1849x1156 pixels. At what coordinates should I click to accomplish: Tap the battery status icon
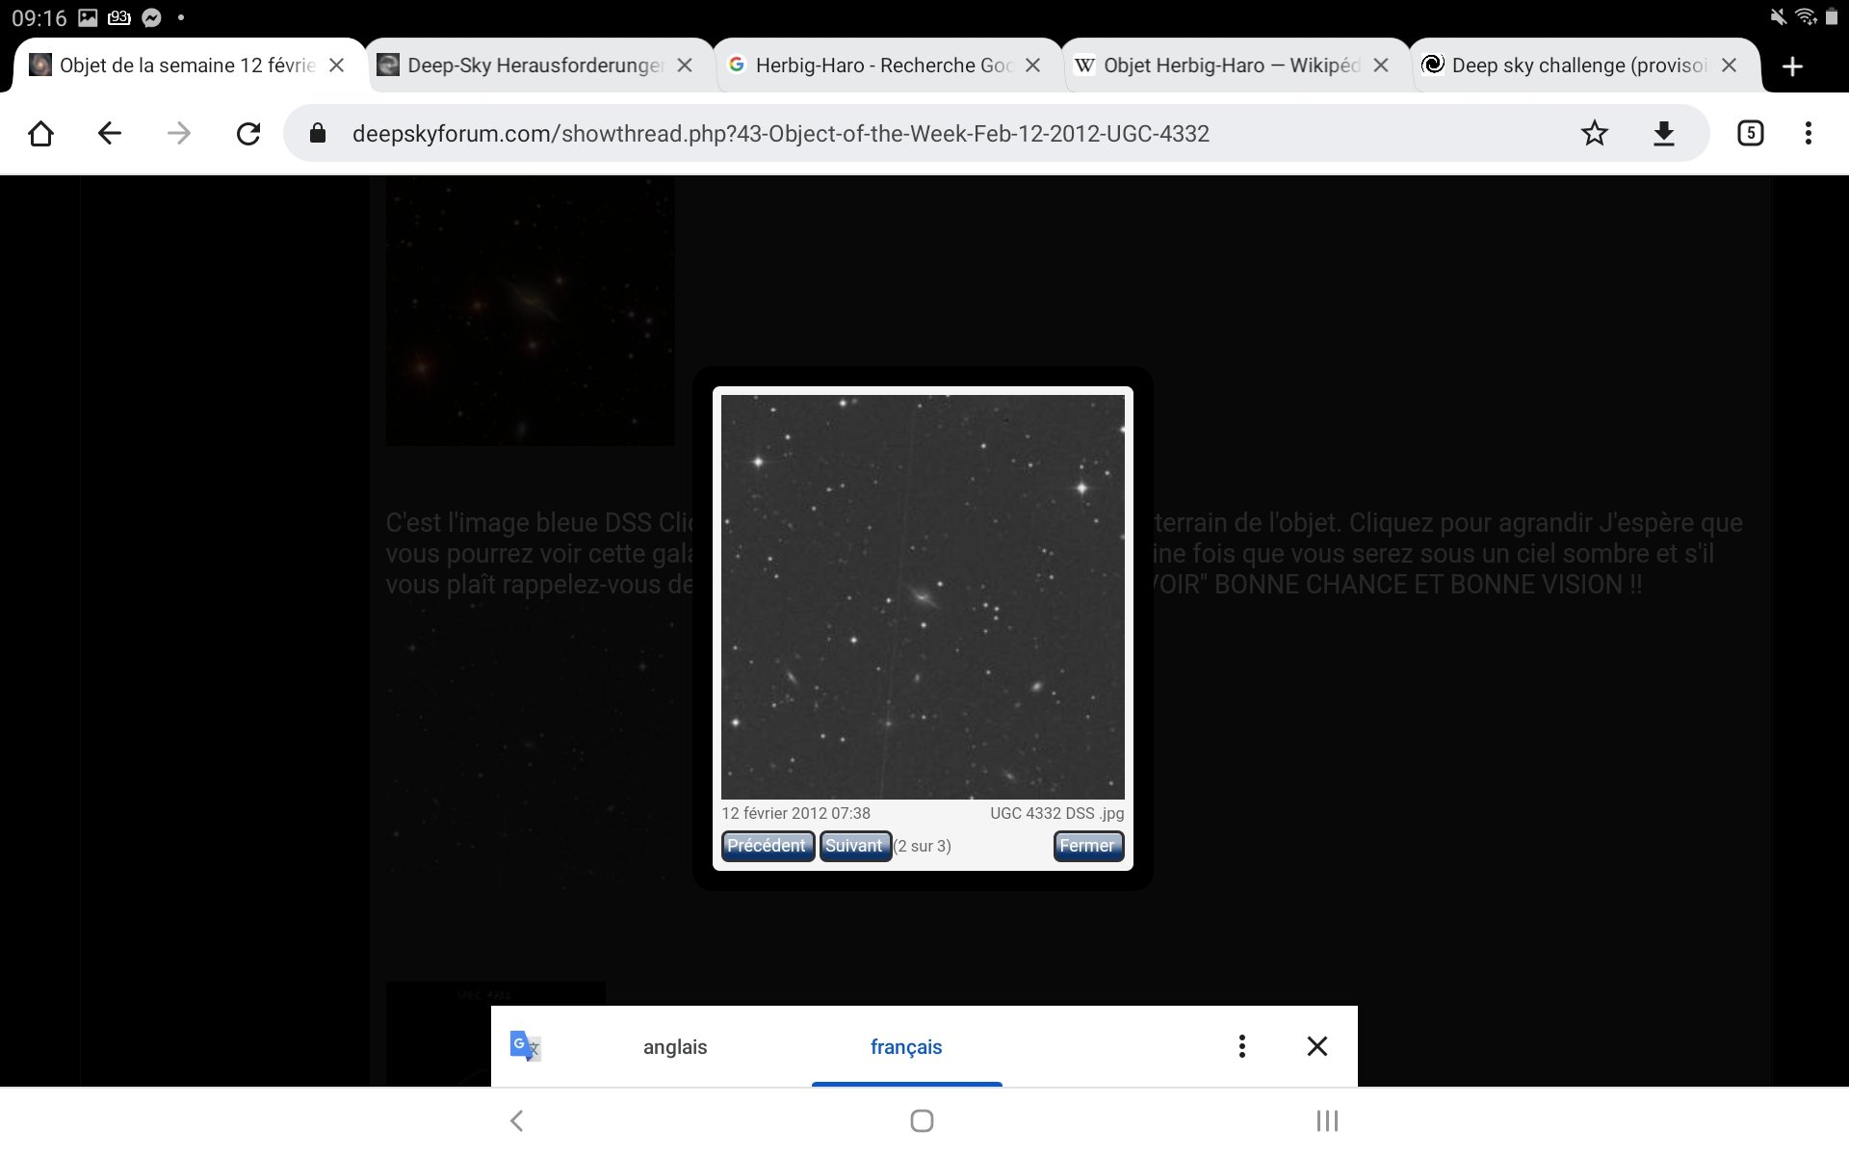tap(1832, 17)
